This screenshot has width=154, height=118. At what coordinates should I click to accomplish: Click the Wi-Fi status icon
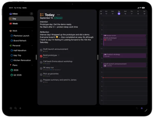(140, 8)
